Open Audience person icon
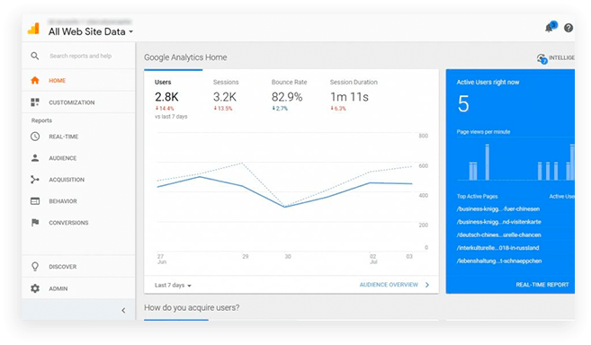The width and height of the screenshot is (591, 345). click(35, 158)
